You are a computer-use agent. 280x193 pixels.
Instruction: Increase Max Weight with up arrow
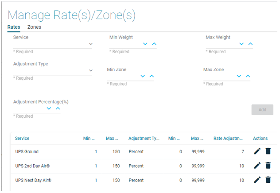pos(250,44)
